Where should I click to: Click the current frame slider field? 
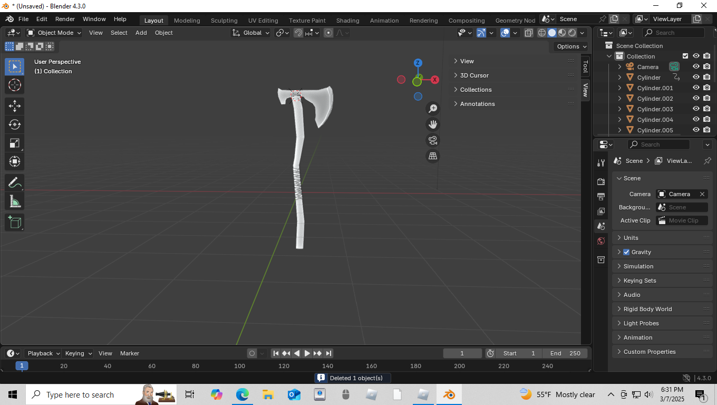point(462,353)
